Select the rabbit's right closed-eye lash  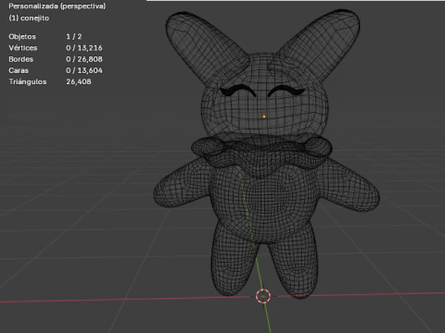click(286, 91)
